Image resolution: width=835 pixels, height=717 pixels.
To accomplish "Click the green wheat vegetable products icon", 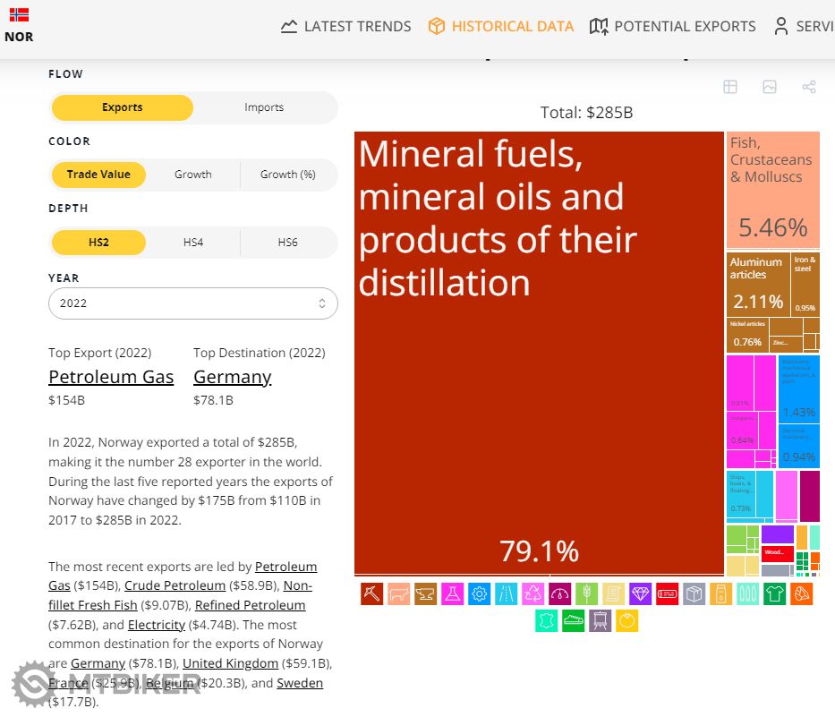I will coord(586,593).
